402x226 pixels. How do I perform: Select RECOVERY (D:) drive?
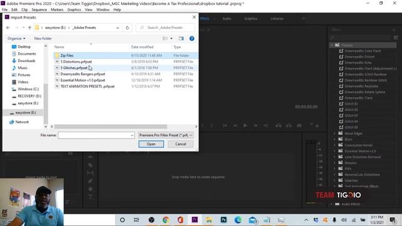pyautogui.click(x=30, y=96)
